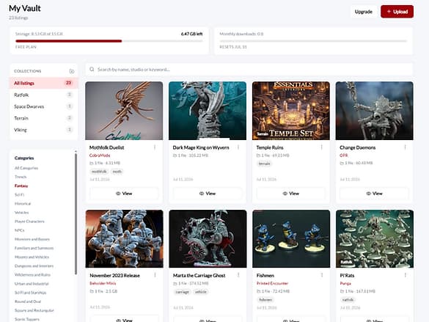
Task: Click the Printed Encounter studio link
Action: (x=272, y=283)
